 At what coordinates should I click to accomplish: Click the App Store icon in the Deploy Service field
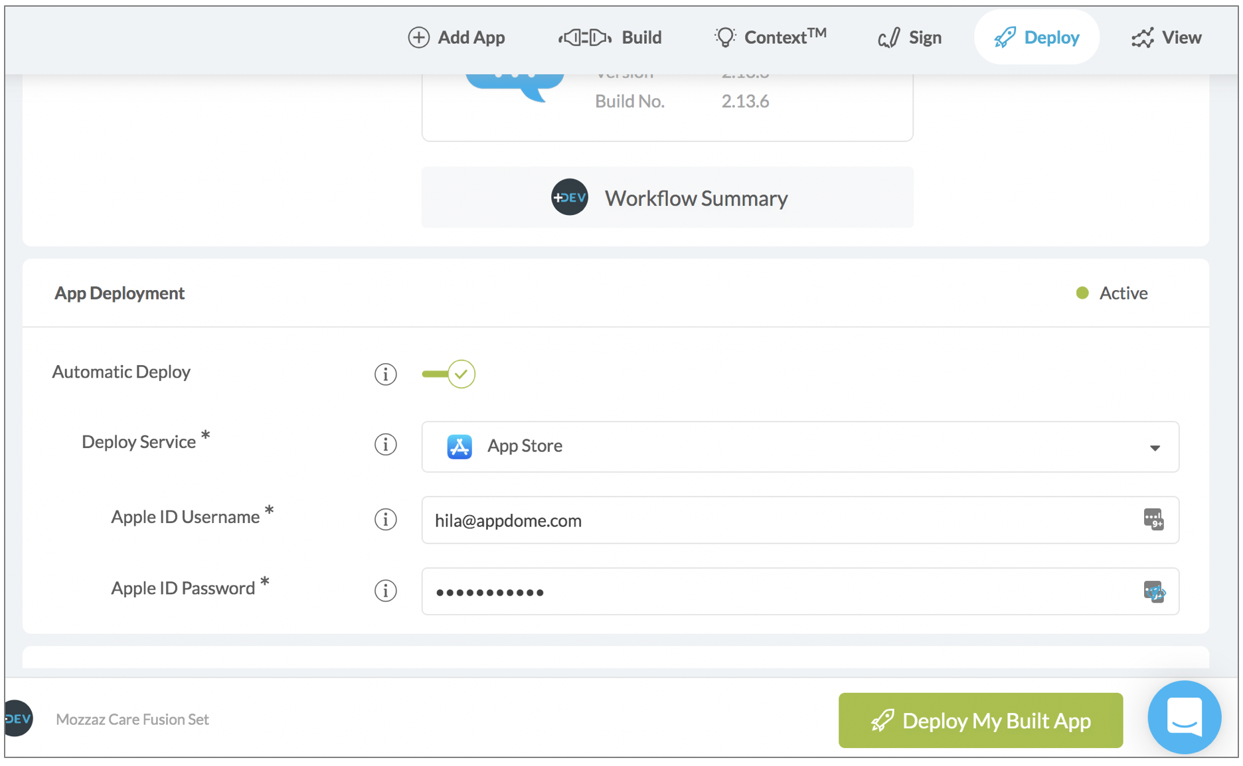[x=459, y=446]
